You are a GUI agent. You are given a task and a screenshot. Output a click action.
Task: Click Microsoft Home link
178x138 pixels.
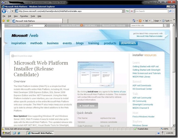(x=109, y=25)
